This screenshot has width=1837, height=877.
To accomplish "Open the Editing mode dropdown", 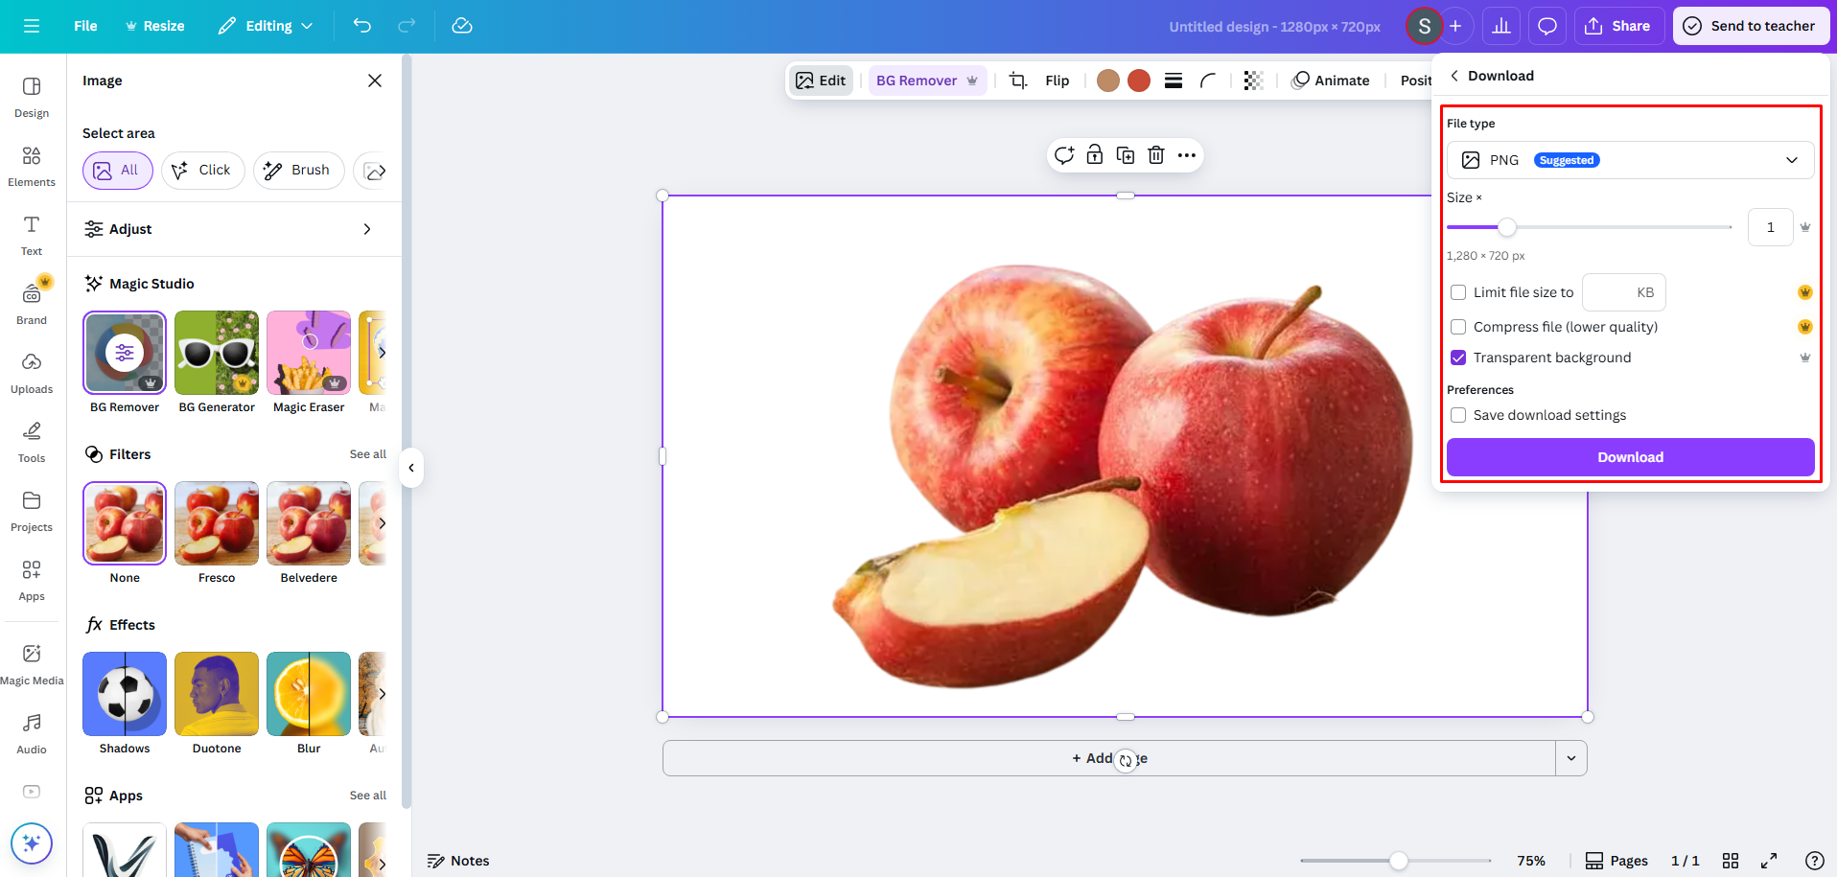I will [x=266, y=26].
